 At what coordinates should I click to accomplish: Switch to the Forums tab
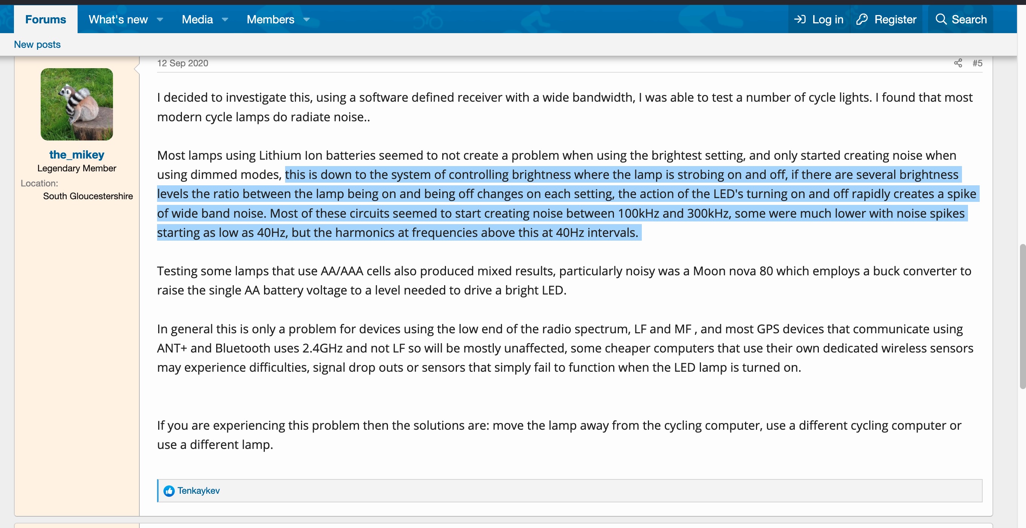[46, 19]
